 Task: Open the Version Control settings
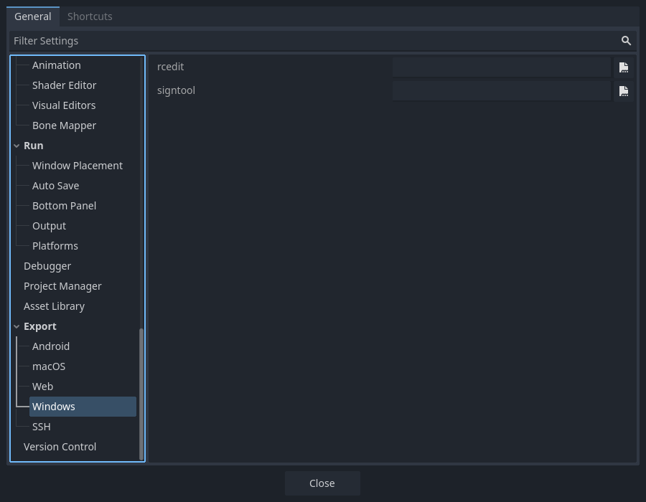click(60, 446)
